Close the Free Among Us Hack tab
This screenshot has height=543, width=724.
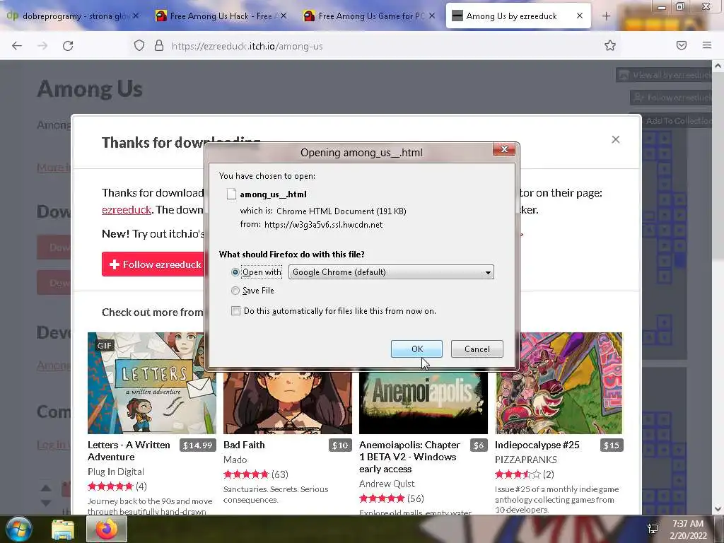pos(284,16)
